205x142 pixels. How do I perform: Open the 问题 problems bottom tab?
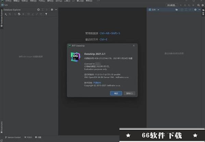[38, 137]
